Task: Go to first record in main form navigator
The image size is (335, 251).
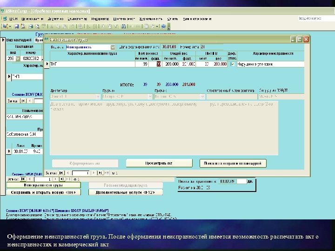Action: click(x=23, y=179)
